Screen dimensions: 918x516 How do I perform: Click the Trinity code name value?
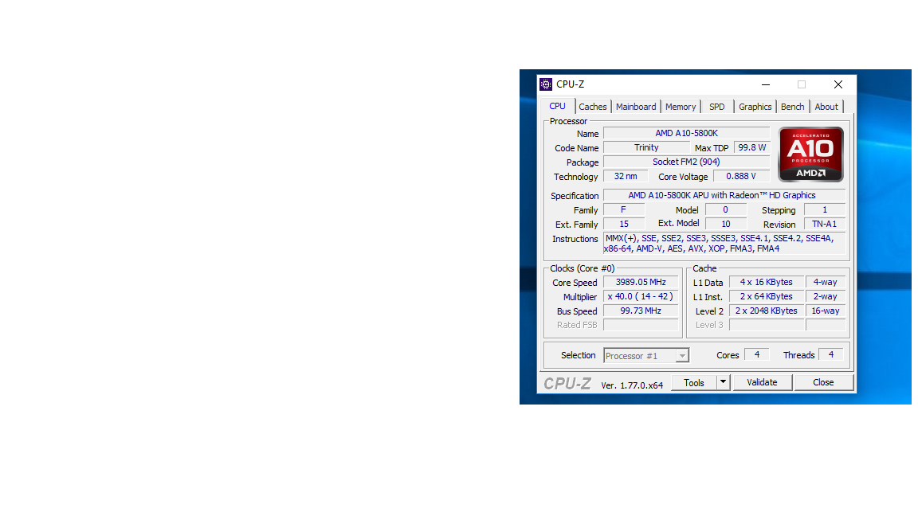tap(646, 148)
